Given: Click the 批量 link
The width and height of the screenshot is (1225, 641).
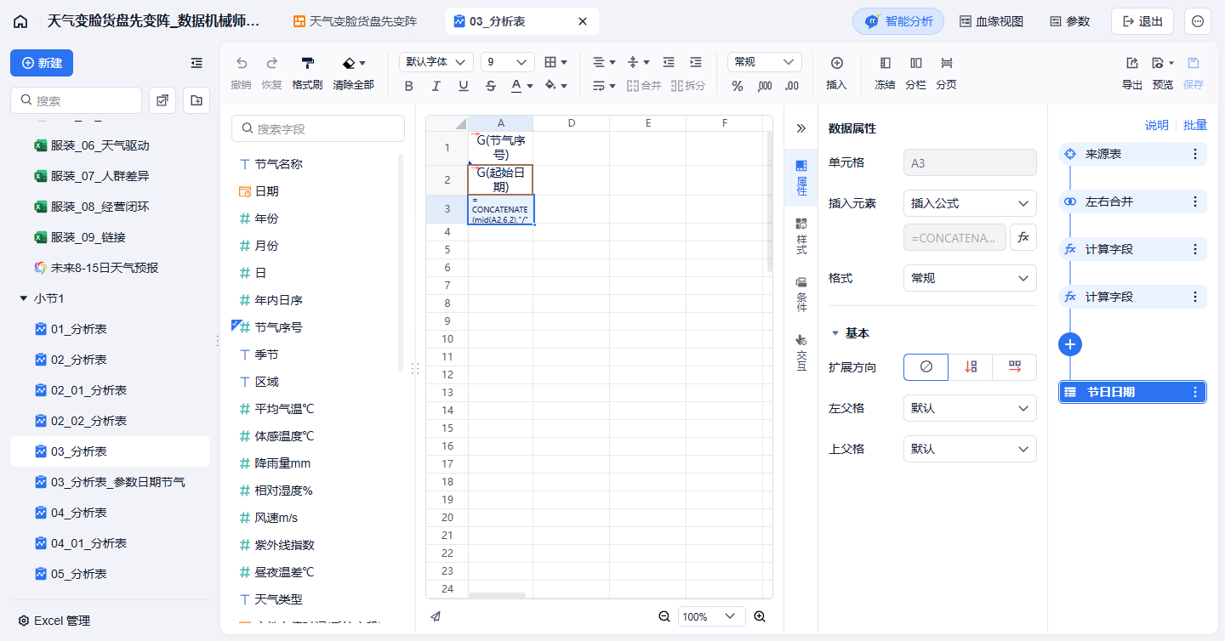Looking at the screenshot, I should click(1195, 125).
